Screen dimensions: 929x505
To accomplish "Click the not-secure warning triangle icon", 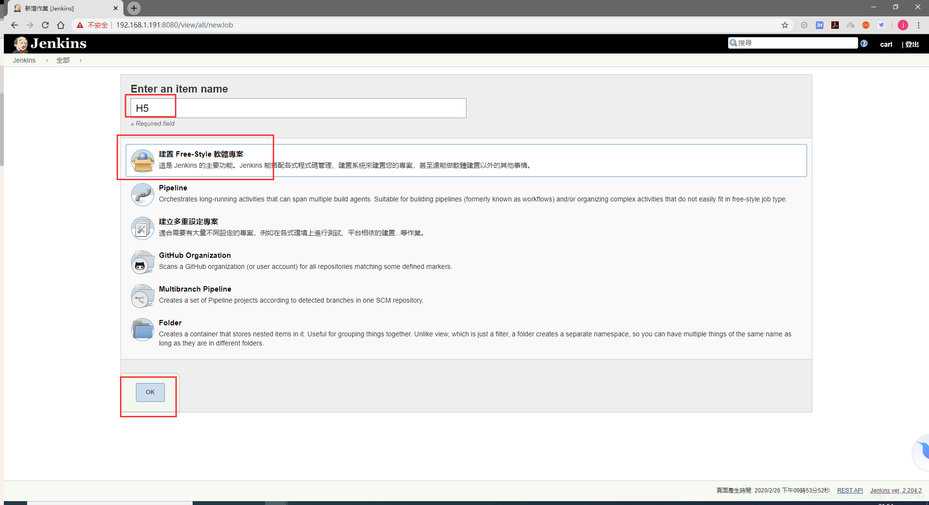I will [80, 25].
